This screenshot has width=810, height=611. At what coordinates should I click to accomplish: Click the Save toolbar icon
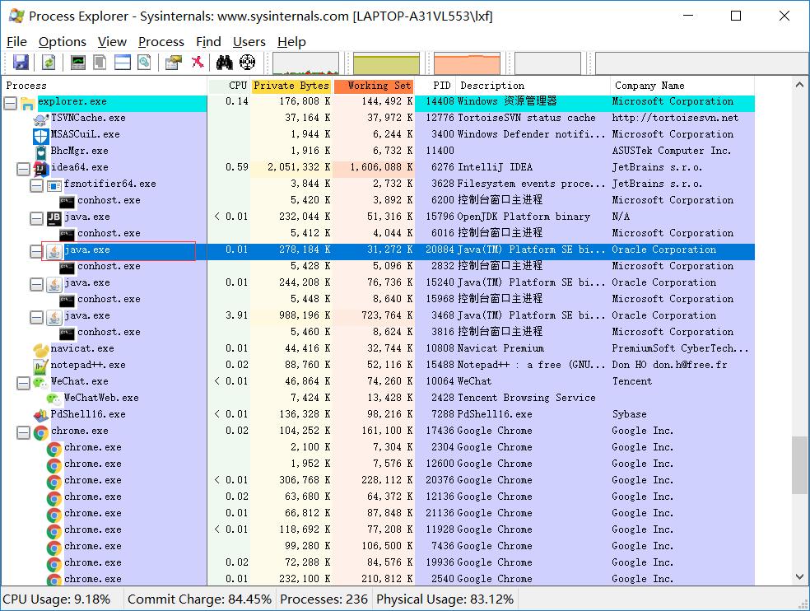click(21, 63)
